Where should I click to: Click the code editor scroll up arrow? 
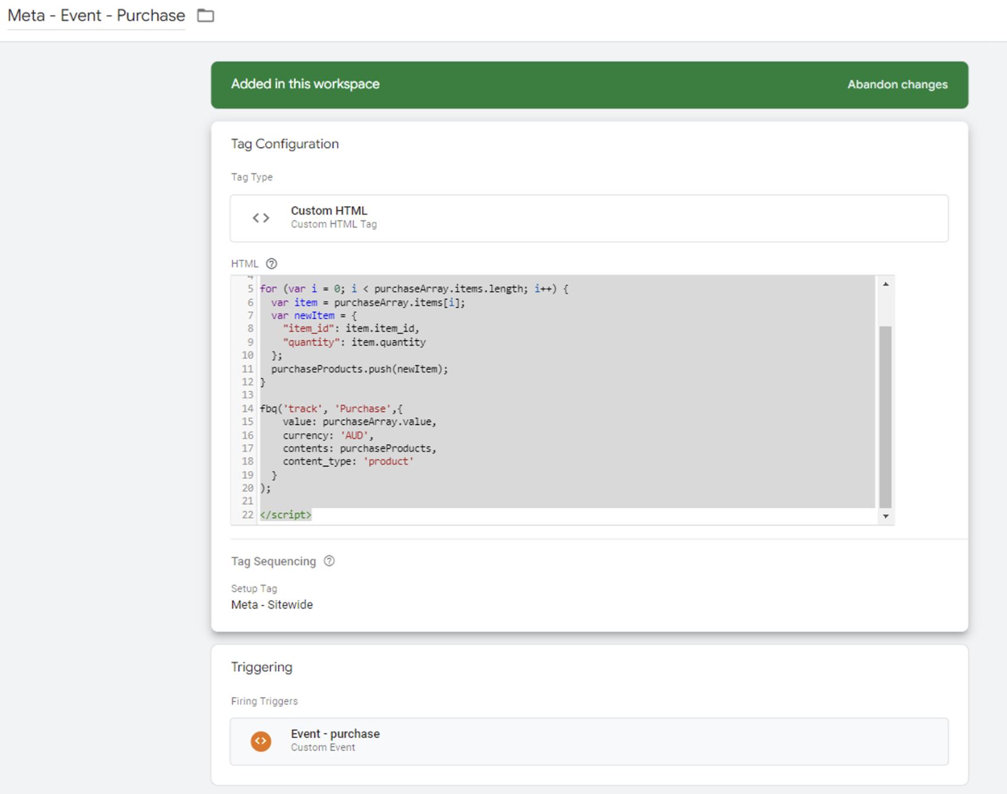point(885,285)
